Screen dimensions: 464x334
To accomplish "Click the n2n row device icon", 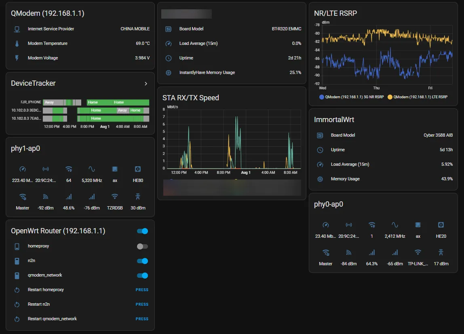I will (17, 261).
